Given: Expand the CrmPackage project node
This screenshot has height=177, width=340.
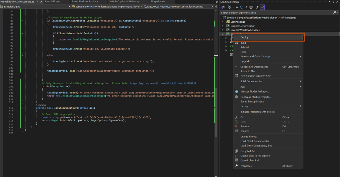Looking at the screenshot, I should coord(223,22).
